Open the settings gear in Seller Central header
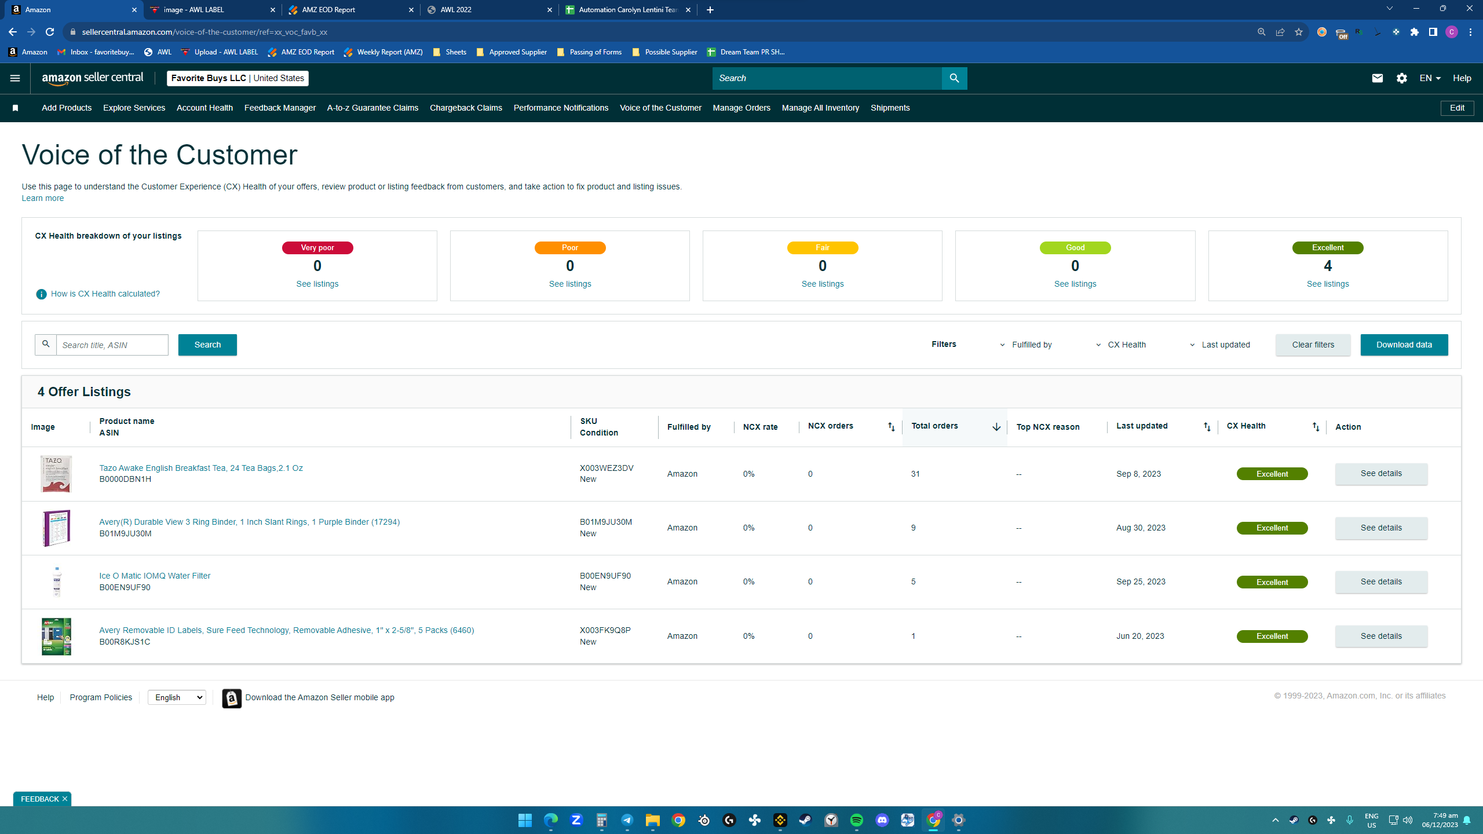Screen dimensions: 1483x834 pyautogui.click(x=1402, y=78)
